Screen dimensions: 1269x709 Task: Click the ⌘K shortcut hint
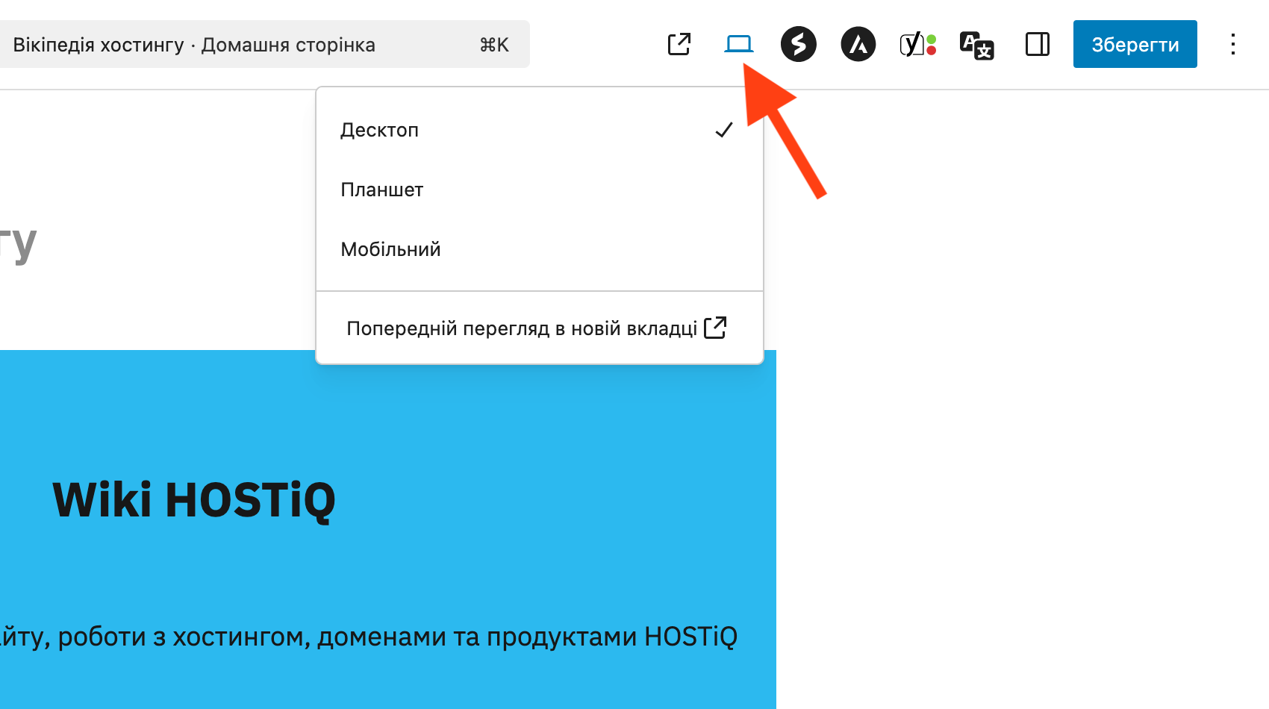(494, 45)
